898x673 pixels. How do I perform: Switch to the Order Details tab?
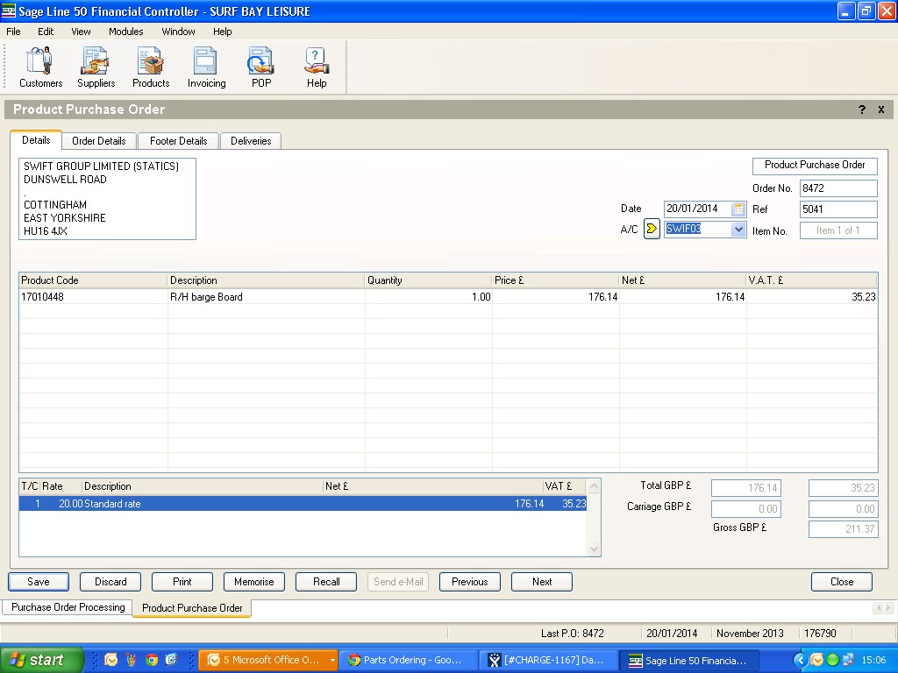click(x=99, y=141)
